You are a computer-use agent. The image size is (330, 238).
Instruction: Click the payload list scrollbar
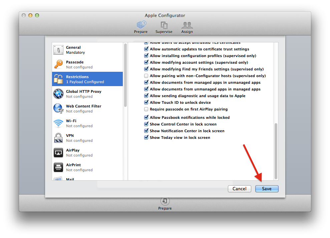point(125,75)
